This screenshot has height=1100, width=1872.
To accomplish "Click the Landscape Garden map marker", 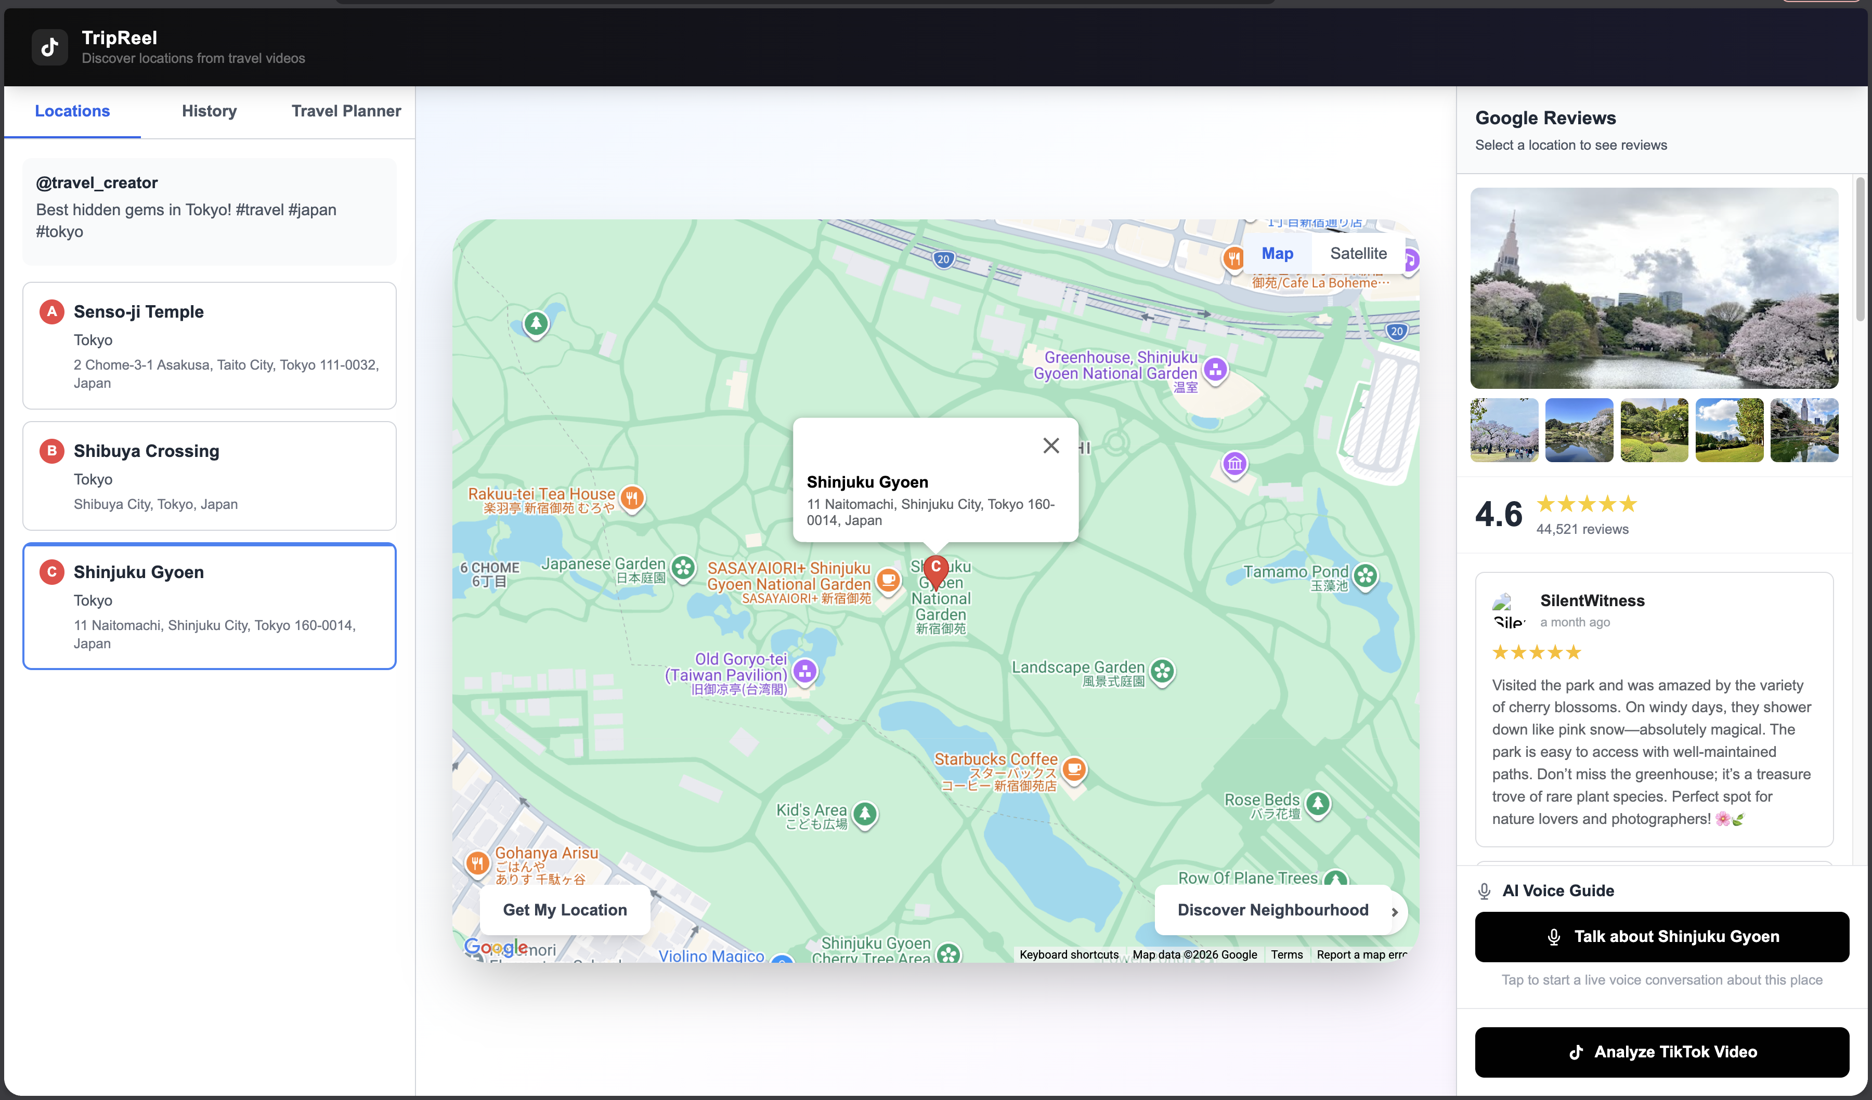I will click(x=1162, y=672).
